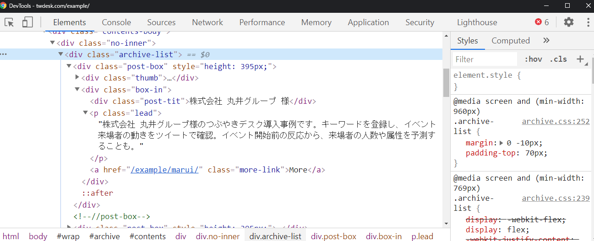Open the archive.css:252 source link
The image size is (594, 241).
pyautogui.click(x=556, y=121)
